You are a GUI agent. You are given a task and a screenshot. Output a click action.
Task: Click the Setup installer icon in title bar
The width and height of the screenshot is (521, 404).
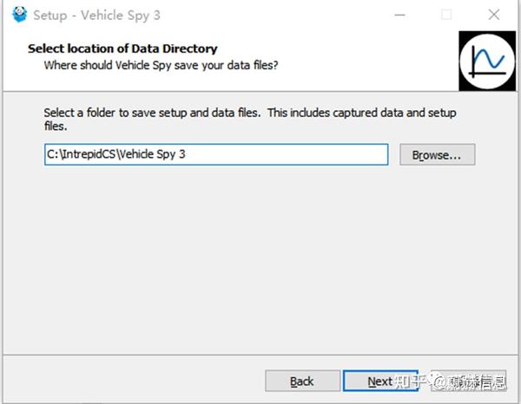19,15
